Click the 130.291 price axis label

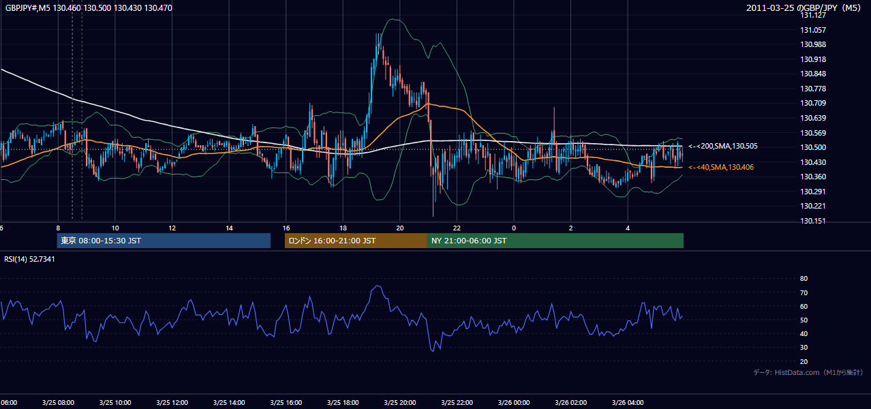[813, 192]
